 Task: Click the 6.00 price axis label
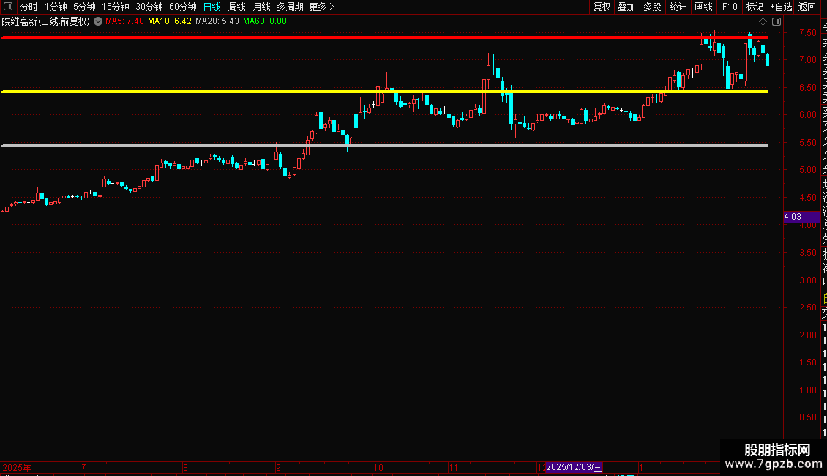click(x=807, y=115)
